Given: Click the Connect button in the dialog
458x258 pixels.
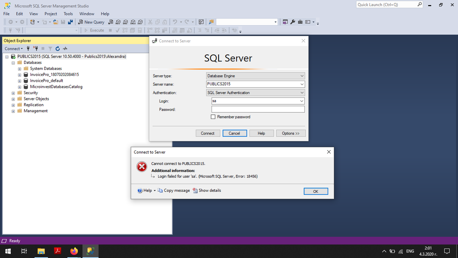Looking at the screenshot, I should click(208, 133).
